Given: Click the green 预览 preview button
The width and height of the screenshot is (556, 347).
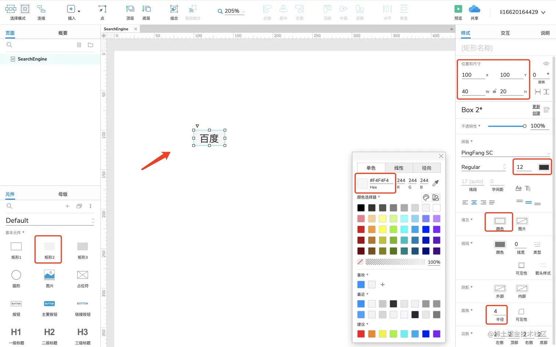Looking at the screenshot, I should point(458,9).
